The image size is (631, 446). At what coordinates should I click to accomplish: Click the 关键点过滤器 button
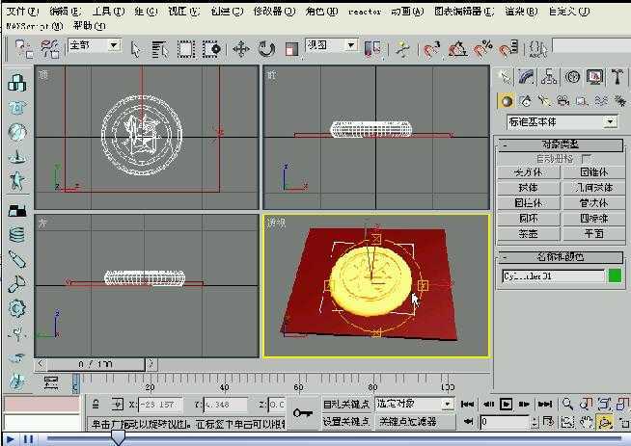point(415,422)
